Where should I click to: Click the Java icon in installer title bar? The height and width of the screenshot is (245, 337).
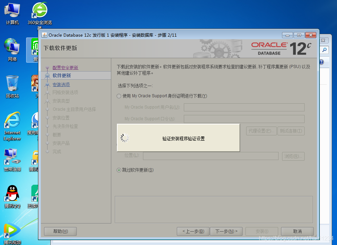tap(44, 35)
